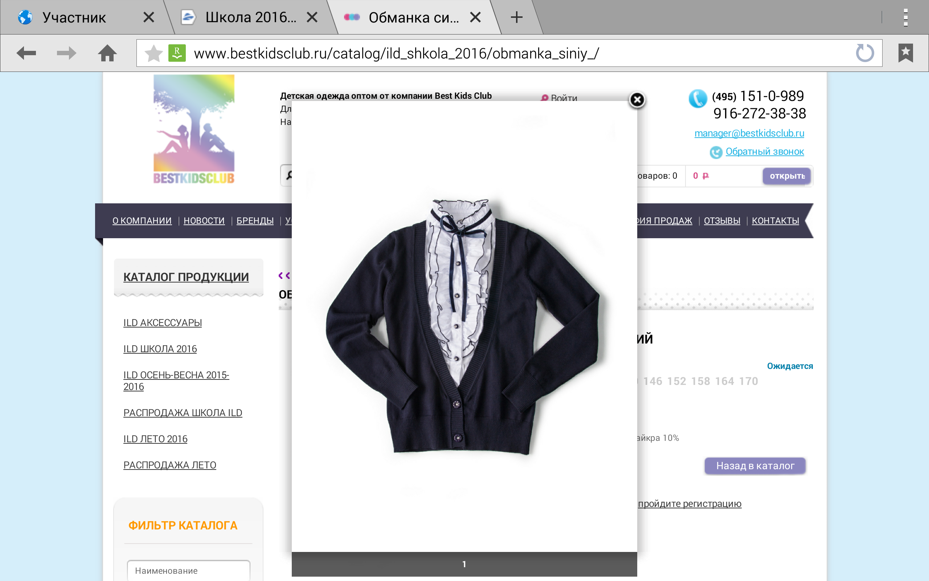Close the Школа 2016 tab
Screen dimensions: 929x581
coord(312,17)
